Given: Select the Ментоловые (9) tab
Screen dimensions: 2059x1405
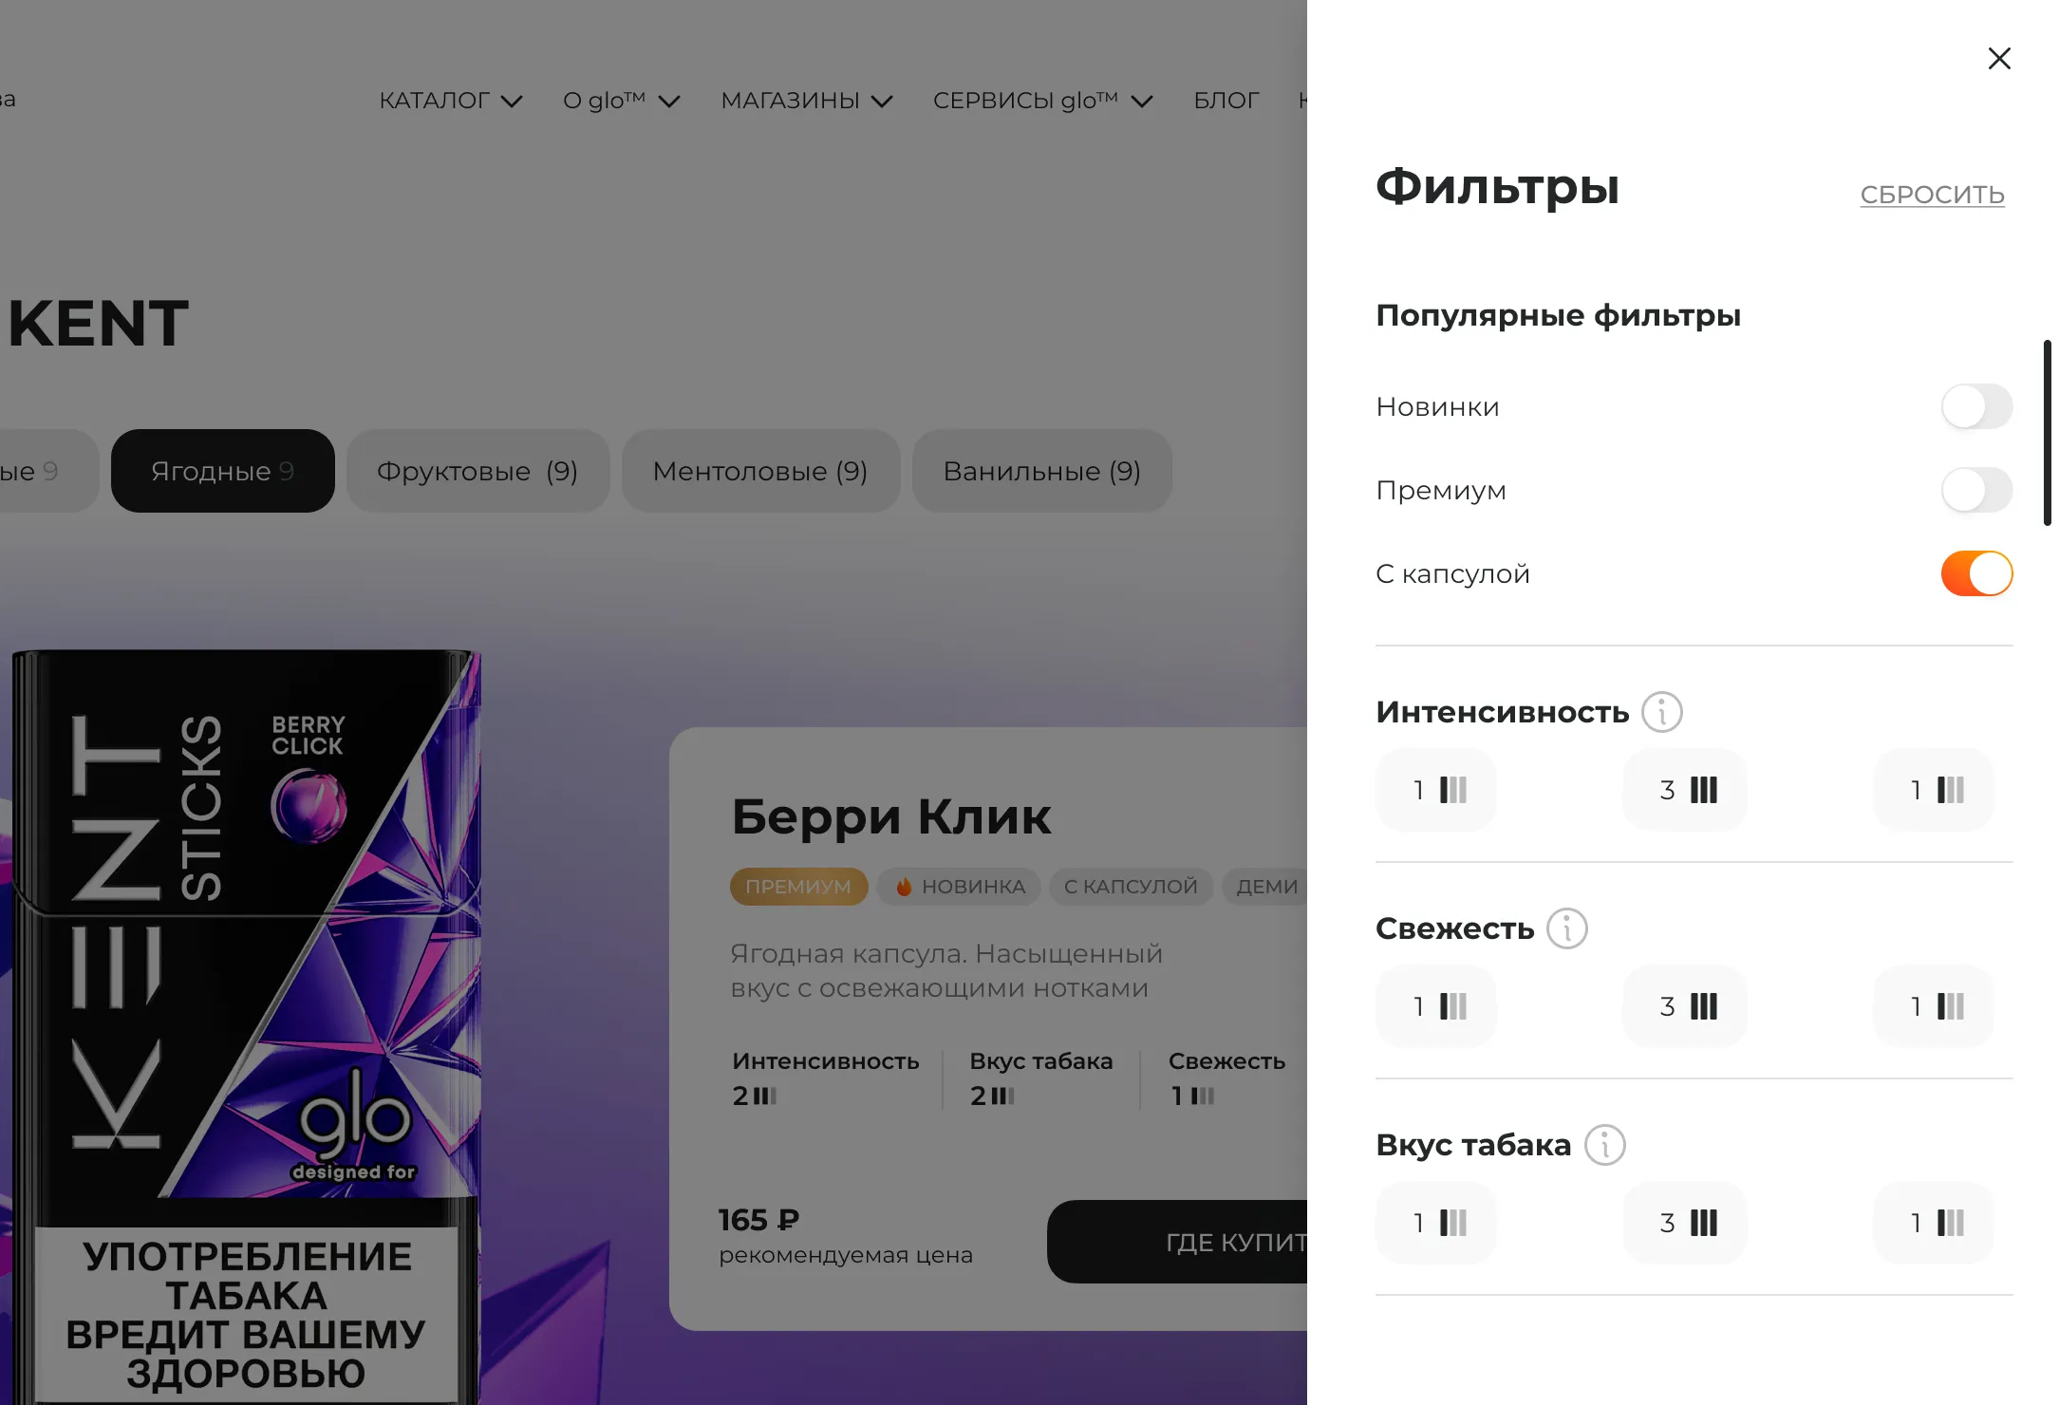Looking at the screenshot, I should click(x=759, y=472).
